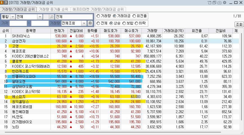Sort by 종목명 column header
Viewport: 244px width, 135px height.
31,31
